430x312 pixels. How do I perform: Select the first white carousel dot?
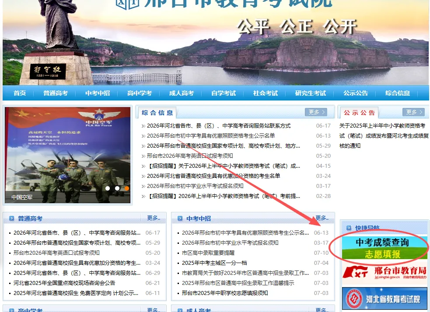(108, 188)
